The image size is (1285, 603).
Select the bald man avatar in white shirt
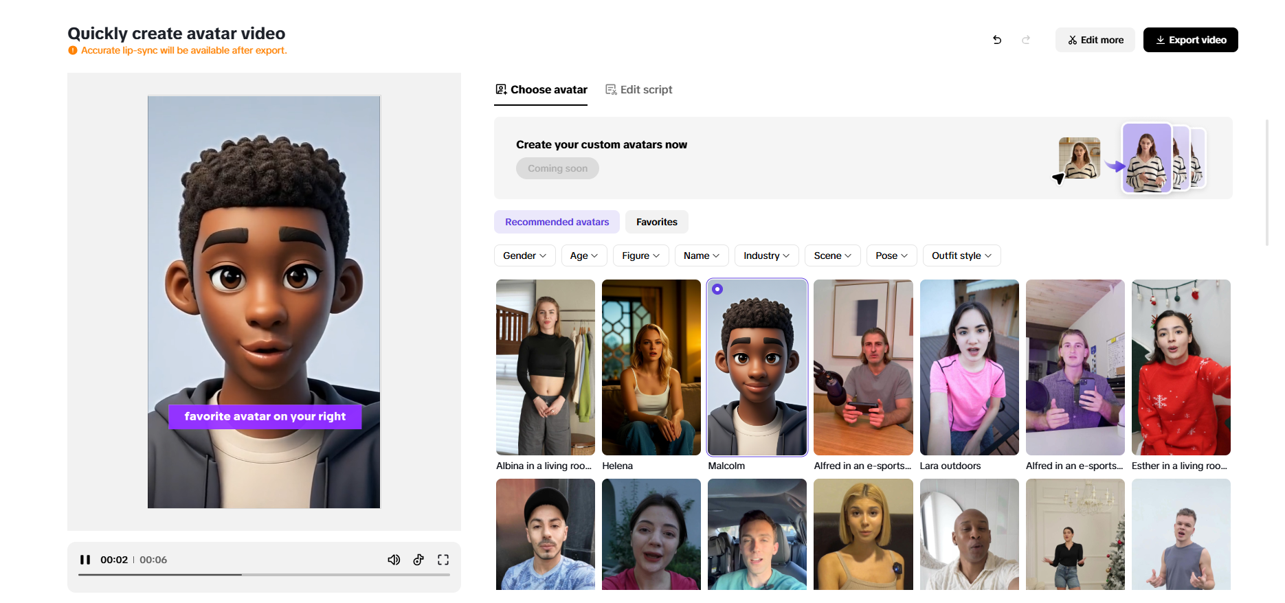tap(970, 534)
